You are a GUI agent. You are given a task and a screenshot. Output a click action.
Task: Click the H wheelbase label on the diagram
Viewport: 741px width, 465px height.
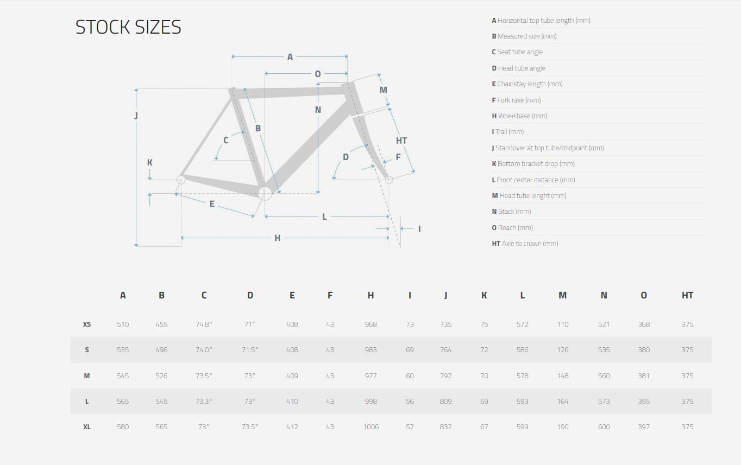tap(277, 238)
